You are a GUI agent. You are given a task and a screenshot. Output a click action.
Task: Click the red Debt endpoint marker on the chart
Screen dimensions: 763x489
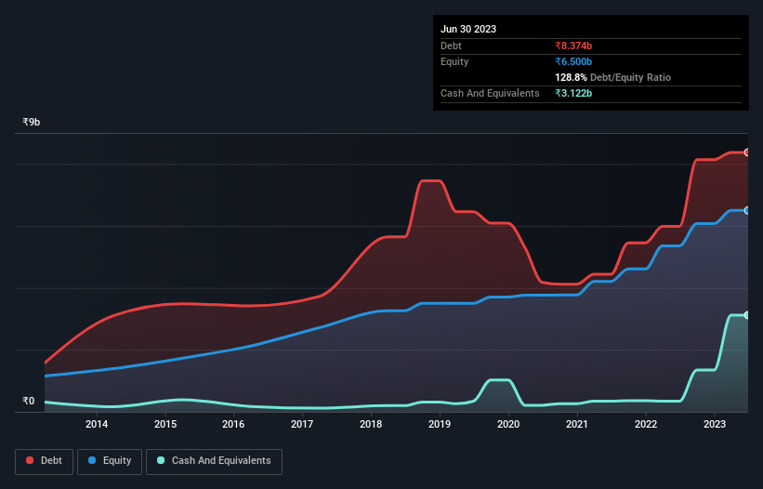click(747, 152)
